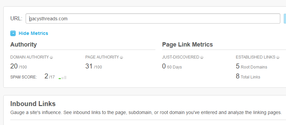Collapse metrics using the blue minus icon
Image resolution: width=286 pixels, height=125 pixels.
[13, 33]
